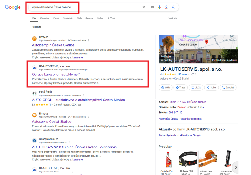
Task: Click the magnifier search icon
Action: pyautogui.click(x=173, y=7)
